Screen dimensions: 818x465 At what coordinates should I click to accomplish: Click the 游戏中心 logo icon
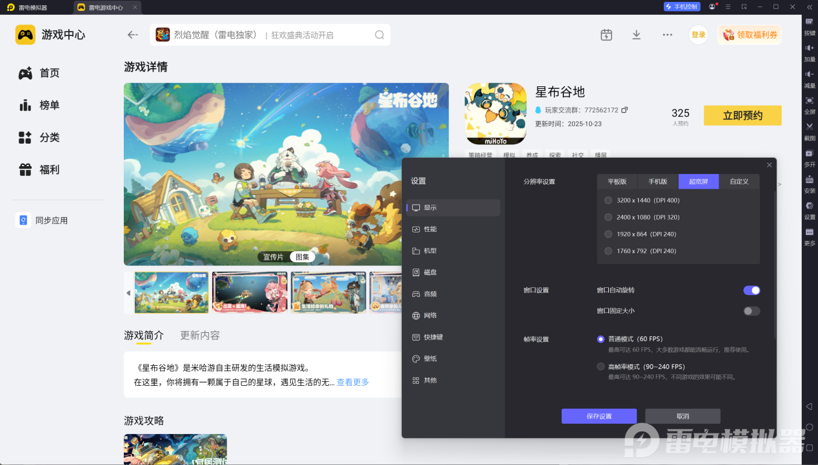pyautogui.click(x=25, y=35)
